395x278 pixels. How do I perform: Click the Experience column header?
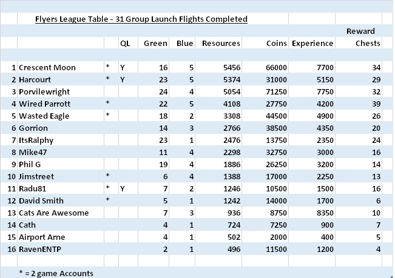[312, 44]
